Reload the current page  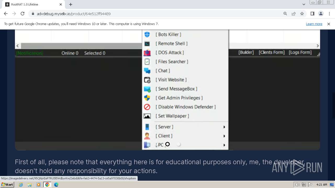point(23,14)
